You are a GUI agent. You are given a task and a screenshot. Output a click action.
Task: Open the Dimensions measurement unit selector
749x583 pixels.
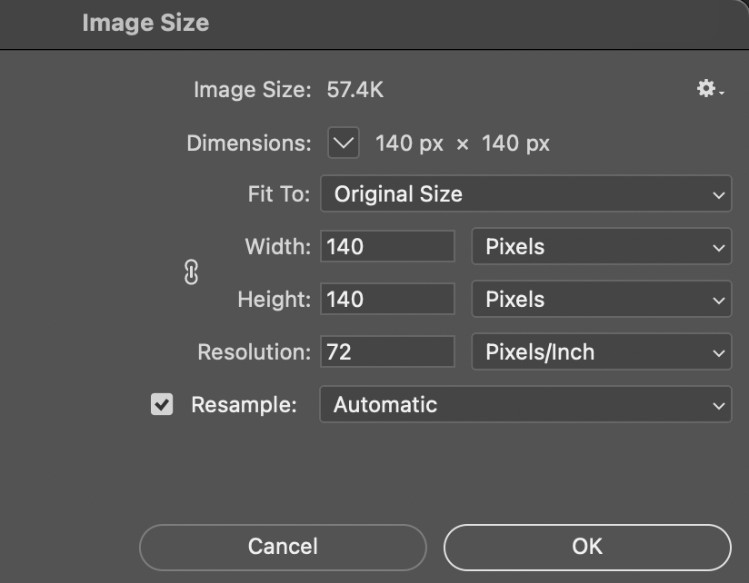tap(343, 143)
